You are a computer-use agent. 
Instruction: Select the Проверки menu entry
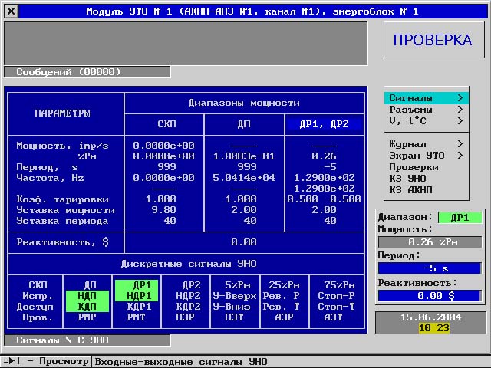[x=414, y=167]
